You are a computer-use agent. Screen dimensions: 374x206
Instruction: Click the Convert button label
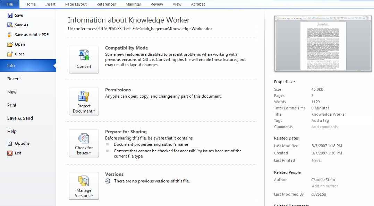click(x=84, y=66)
